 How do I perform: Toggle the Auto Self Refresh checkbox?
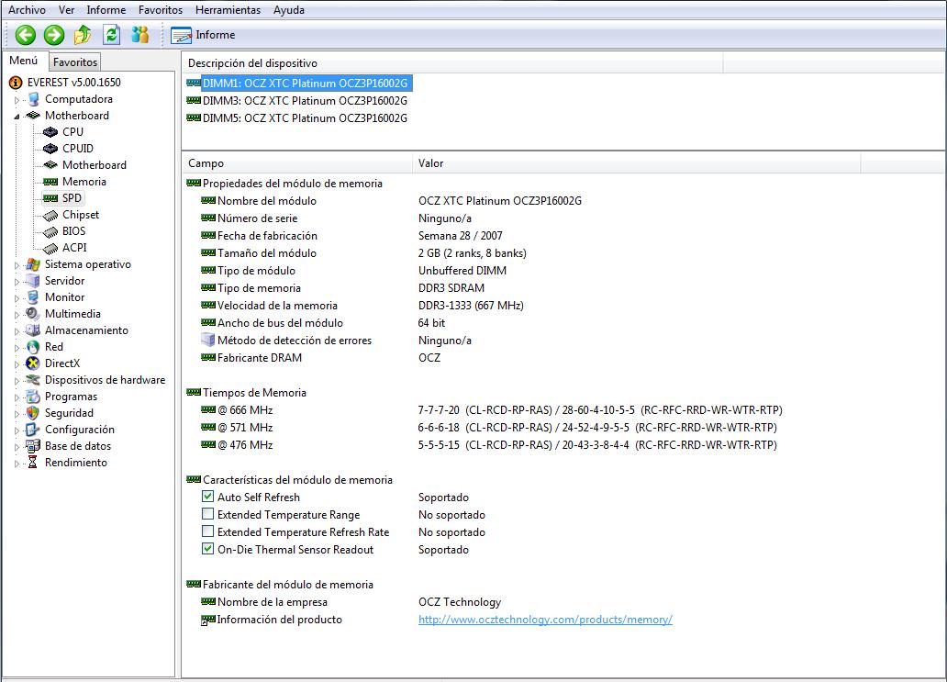point(207,497)
